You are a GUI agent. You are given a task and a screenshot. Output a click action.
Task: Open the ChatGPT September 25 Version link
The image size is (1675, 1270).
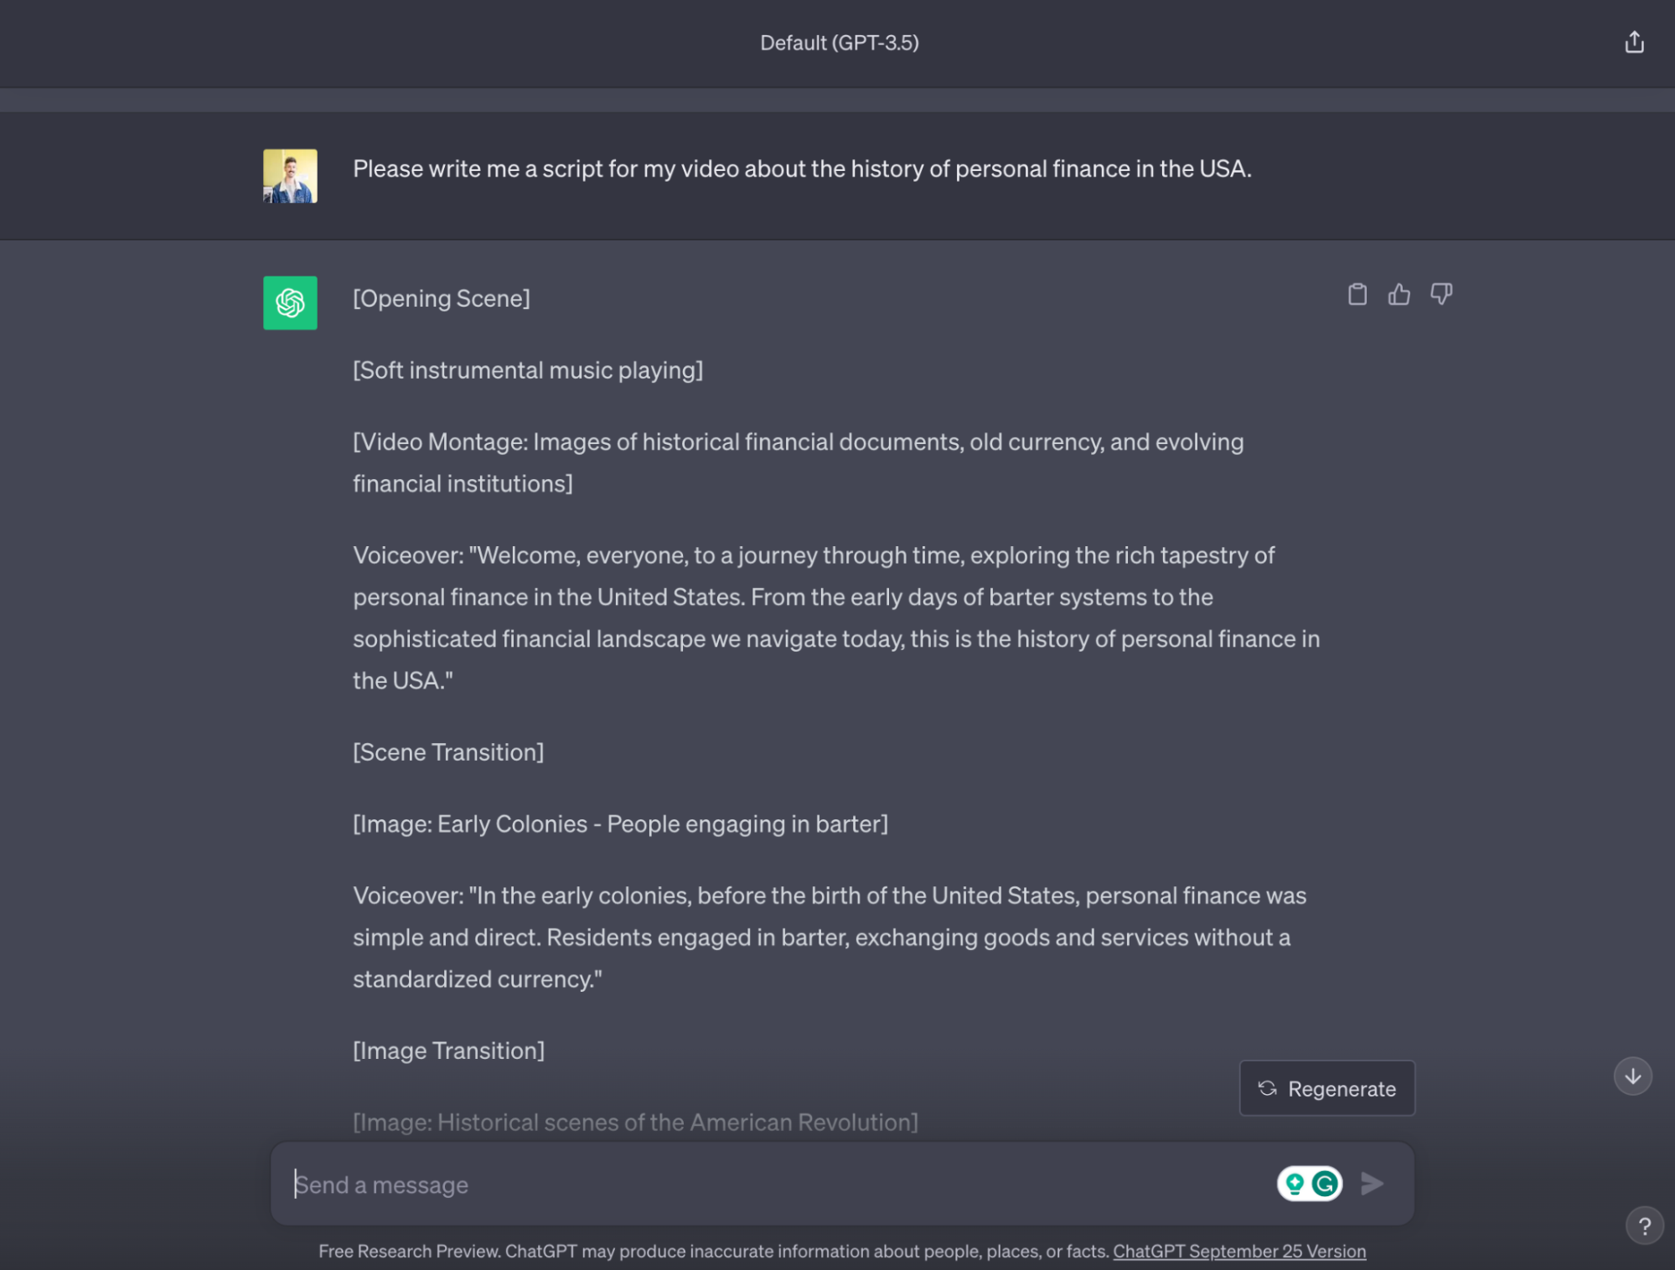(1239, 1251)
